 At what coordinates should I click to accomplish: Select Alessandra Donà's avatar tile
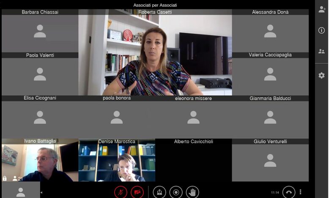[270, 31]
